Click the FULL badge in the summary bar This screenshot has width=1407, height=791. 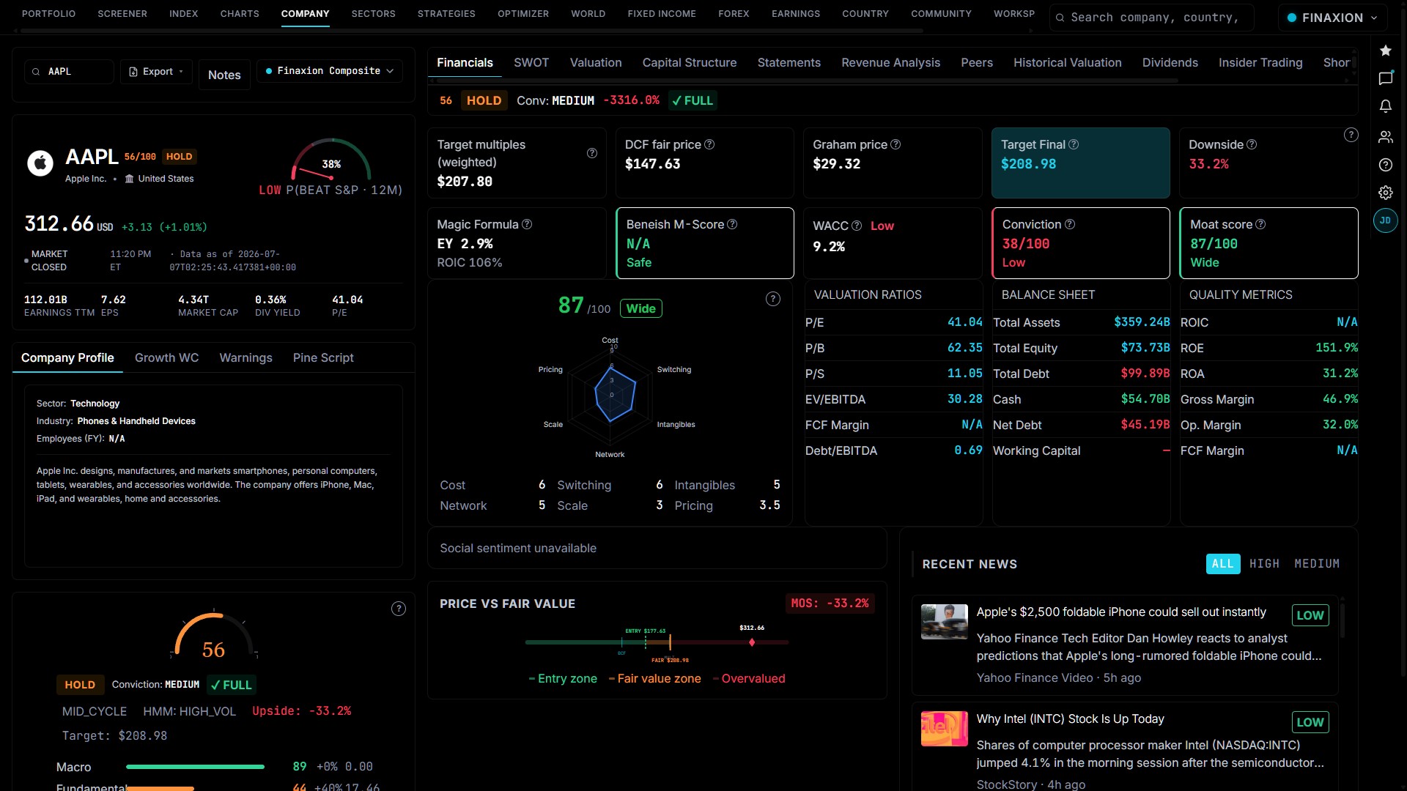tap(693, 100)
